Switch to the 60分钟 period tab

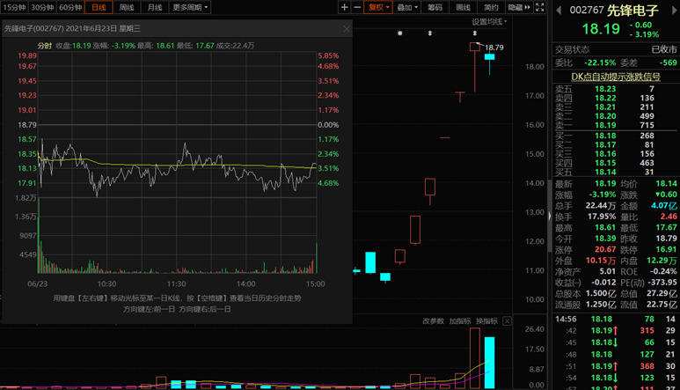[70, 7]
